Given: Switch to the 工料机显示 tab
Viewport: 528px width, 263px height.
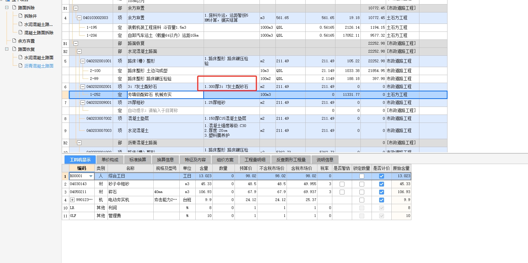Looking at the screenshot, I should [x=80, y=160].
